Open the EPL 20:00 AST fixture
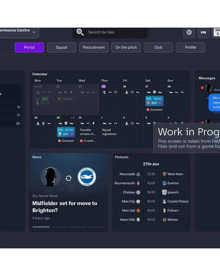 [66, 132]
